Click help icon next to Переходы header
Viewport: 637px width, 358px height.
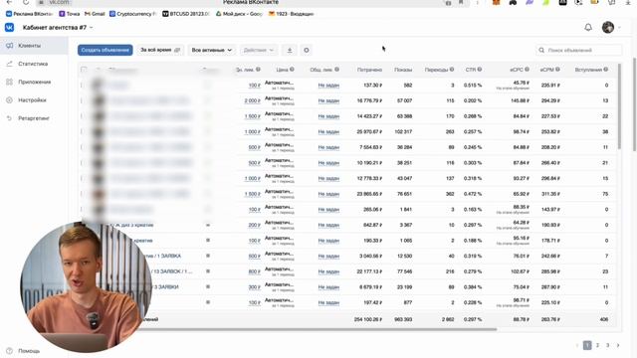[452, 70]
